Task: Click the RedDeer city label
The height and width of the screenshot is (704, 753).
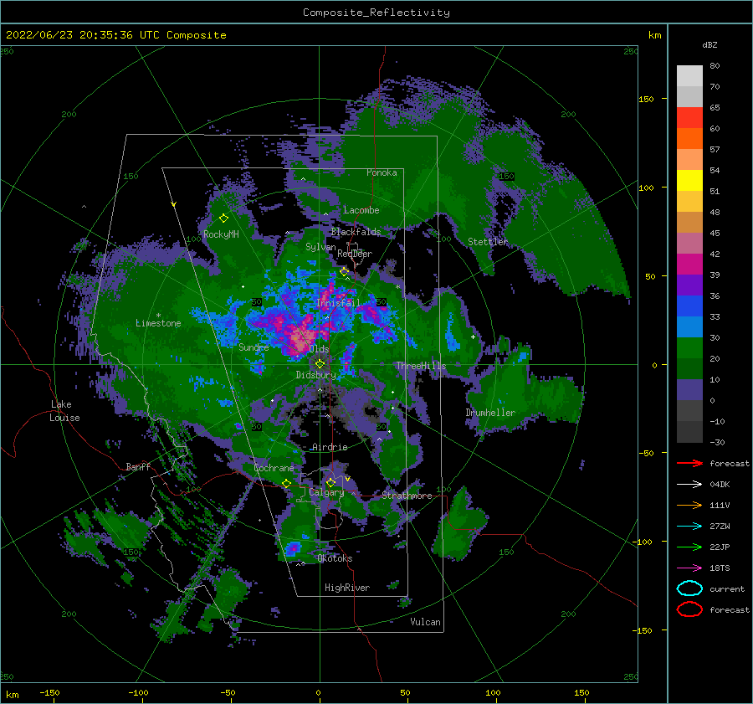Action: tap(355, 254)
